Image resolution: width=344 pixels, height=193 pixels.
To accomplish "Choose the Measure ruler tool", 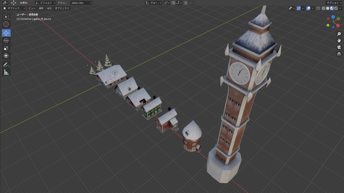I will (6, 72).
